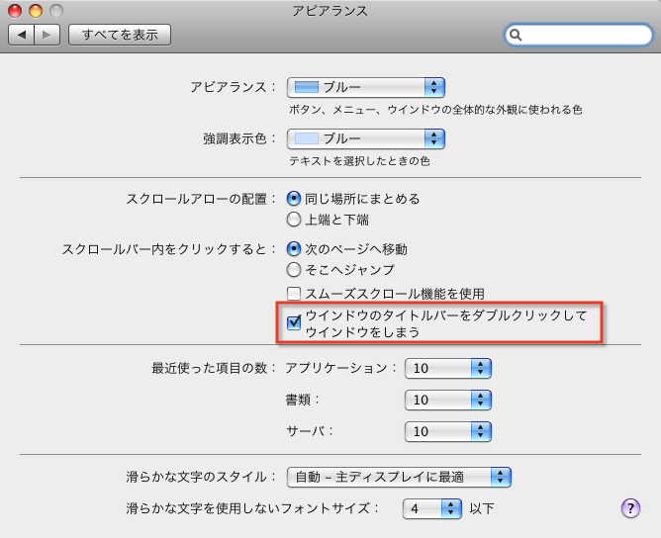
Task: Enable スムーズスクロール機能を使用 checkbox
Action: coord(294,293)
